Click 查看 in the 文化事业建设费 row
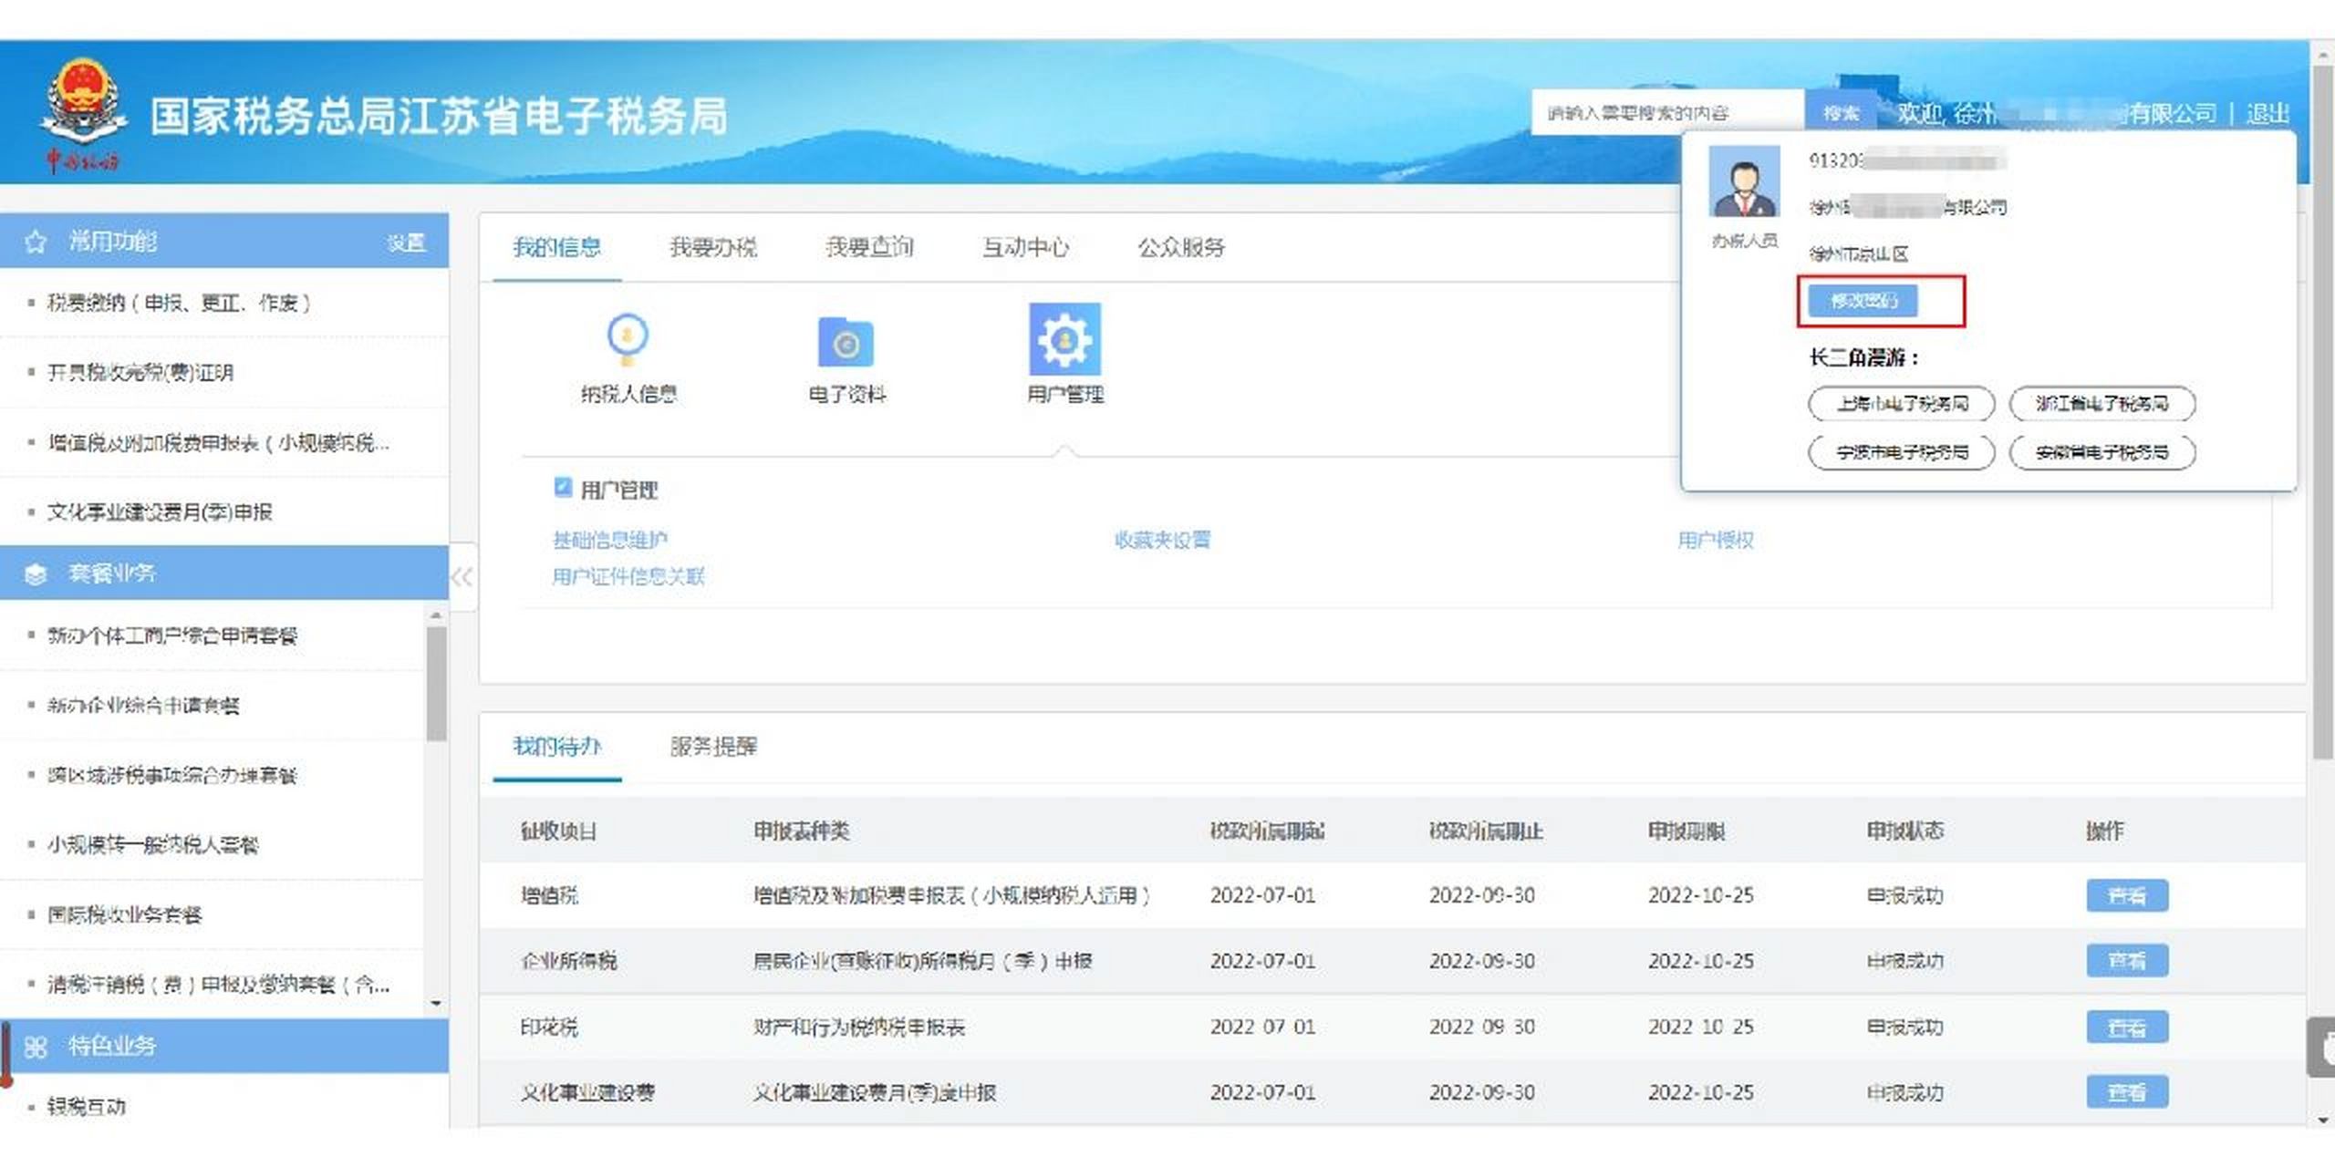Screen dimensions: 2335x1167 (2127, 1092)
